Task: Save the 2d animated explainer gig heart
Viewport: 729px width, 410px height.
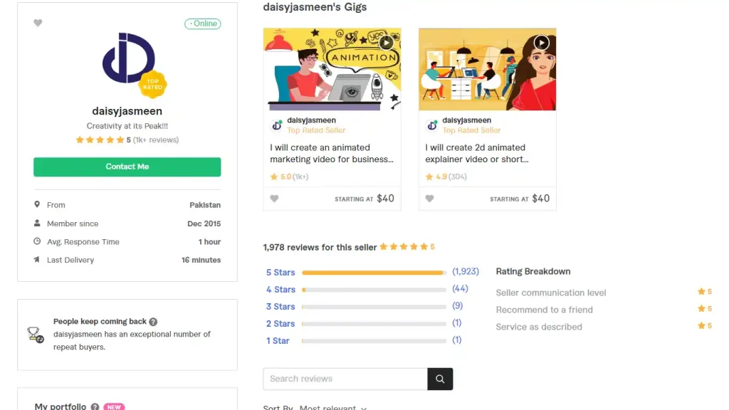Action: point(429,199)
